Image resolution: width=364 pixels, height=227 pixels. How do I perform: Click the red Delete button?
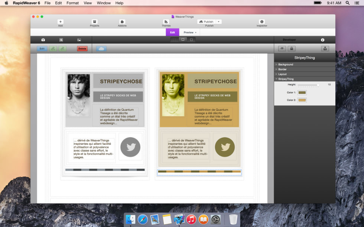tap(82, 49)
